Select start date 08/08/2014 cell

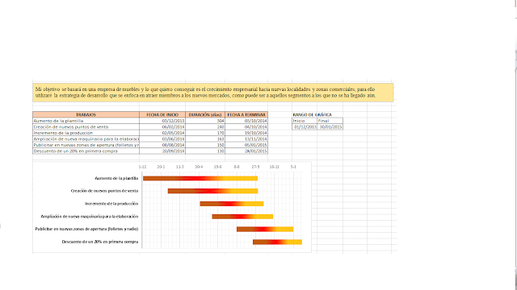tap(162, 145)
